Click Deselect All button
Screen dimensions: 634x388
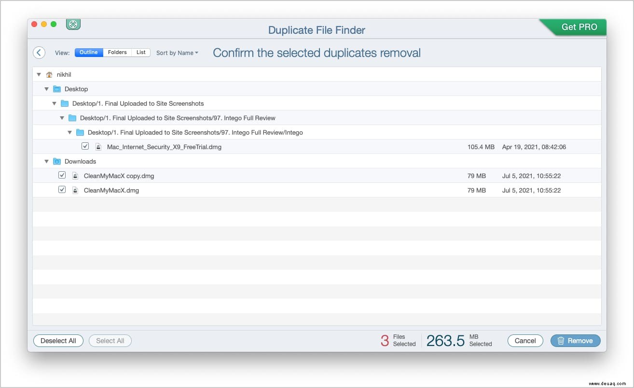[58, 341]
